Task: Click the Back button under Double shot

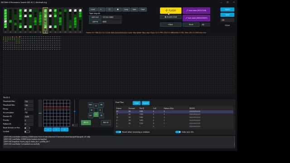Action: [x=170, y=24]
